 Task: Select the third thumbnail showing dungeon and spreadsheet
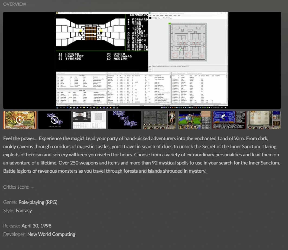(x=89, y=120)
